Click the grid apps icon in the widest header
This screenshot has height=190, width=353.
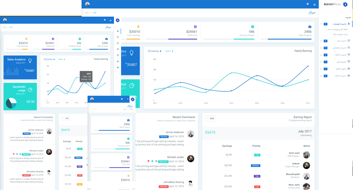(307, 4)
